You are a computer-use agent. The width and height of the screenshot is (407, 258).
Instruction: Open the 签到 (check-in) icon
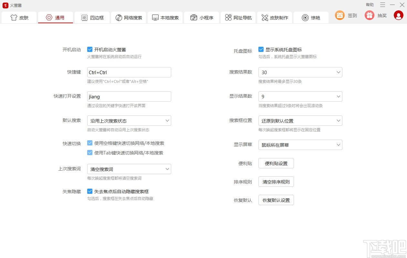tap(339, 15)
